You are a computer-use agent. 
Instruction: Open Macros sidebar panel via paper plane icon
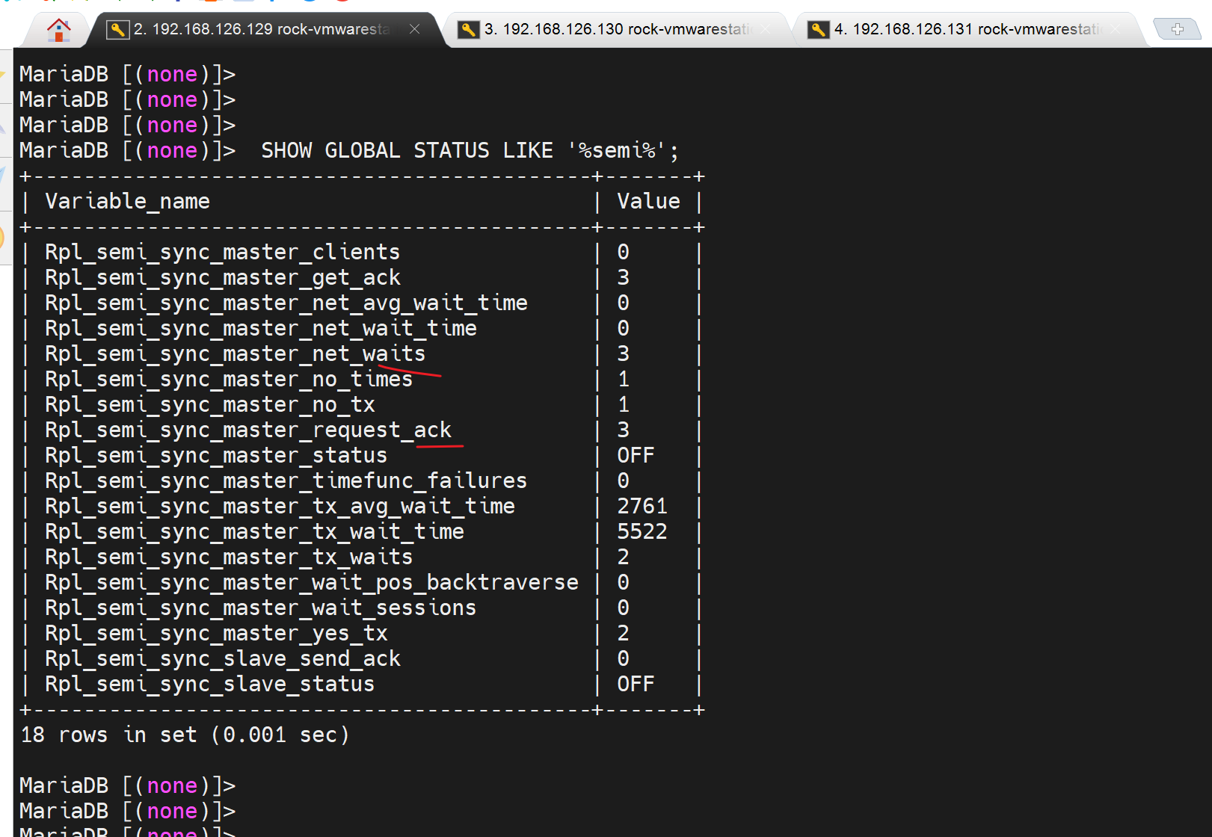point(4,177)
